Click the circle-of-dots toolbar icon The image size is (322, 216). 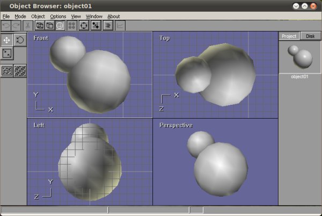pyautogui.click(x=84, y=25)
